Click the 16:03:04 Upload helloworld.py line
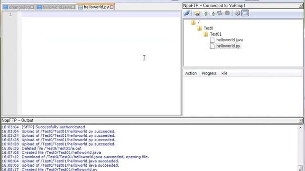The image size is (305, 171). point(59,131)
